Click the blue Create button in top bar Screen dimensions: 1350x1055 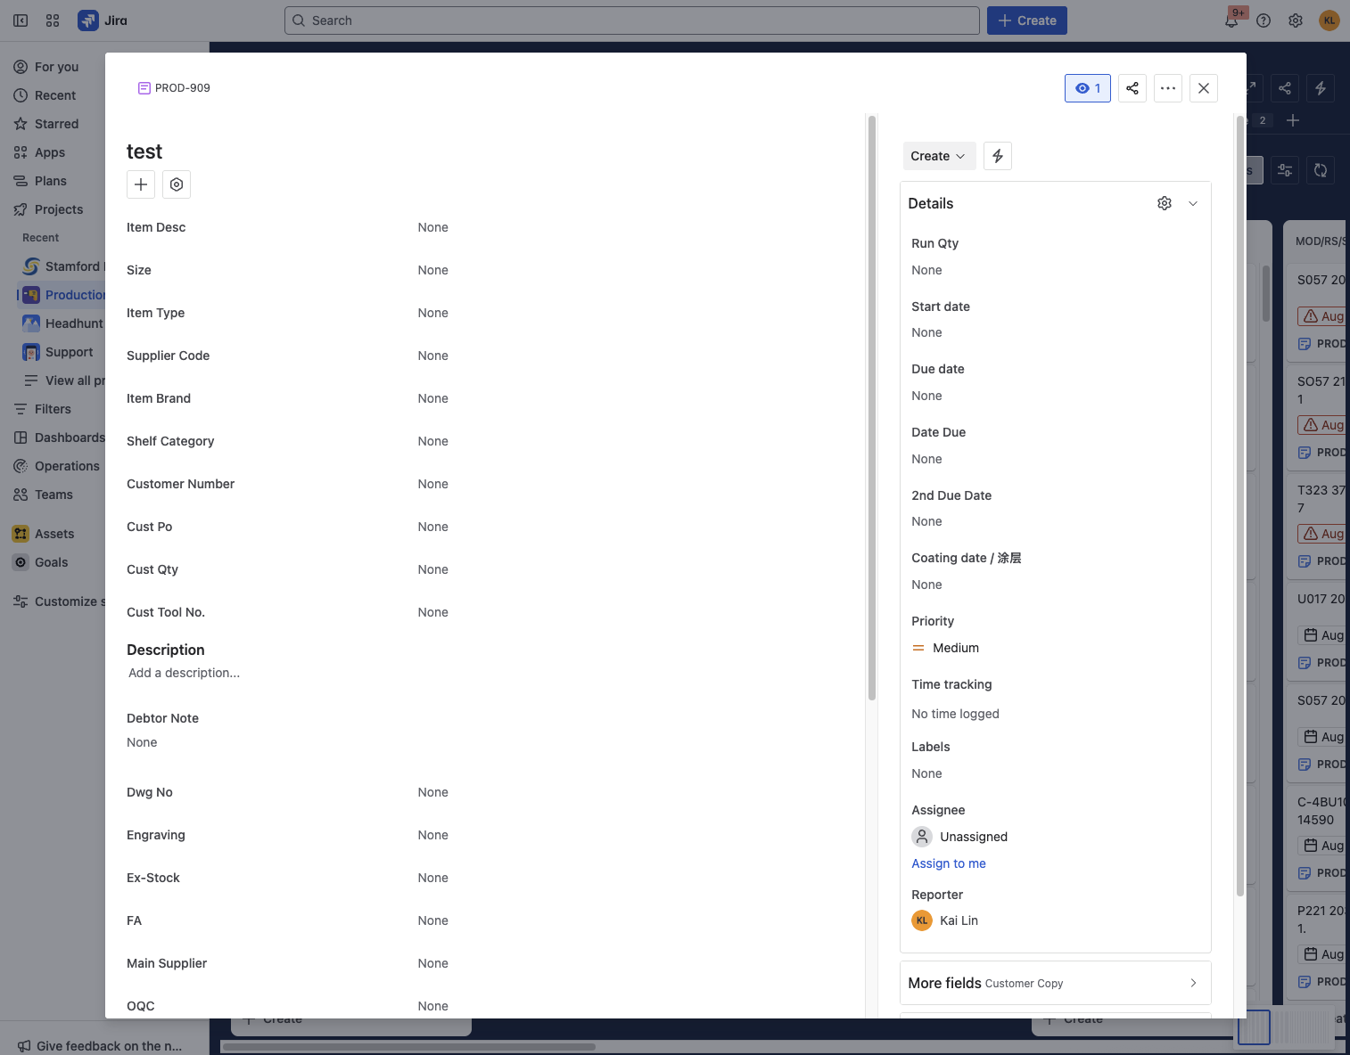click(x=1026, y=20)
